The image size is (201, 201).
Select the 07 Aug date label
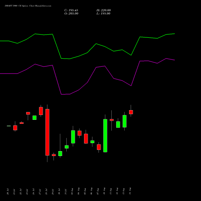tap(98, 191)
